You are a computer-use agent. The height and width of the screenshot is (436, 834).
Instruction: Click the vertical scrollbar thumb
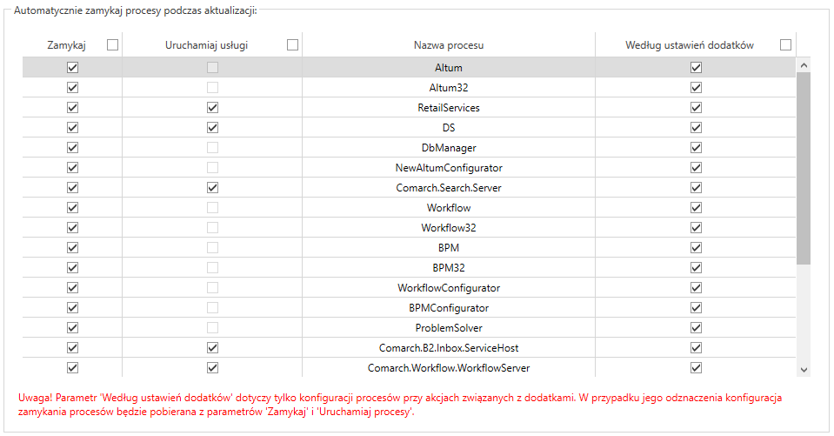tap(804, 168)
